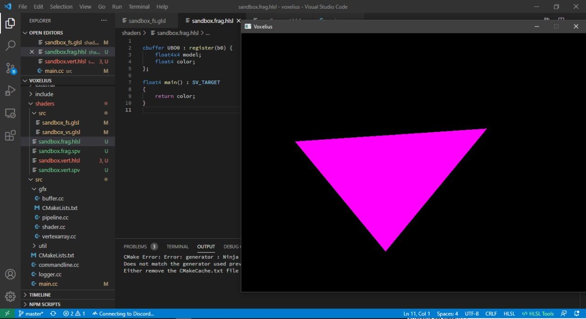Open notifications bell in status bar

[577, 313]
